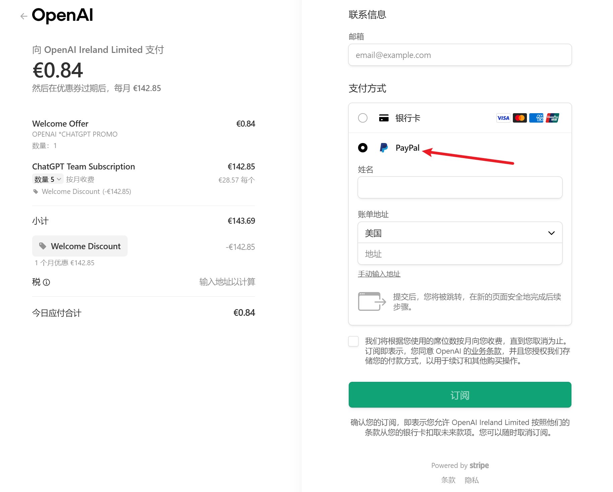Select the PayPal radio button
The width and height of the screenshot is (613, 492).
[x=363, y=148]
